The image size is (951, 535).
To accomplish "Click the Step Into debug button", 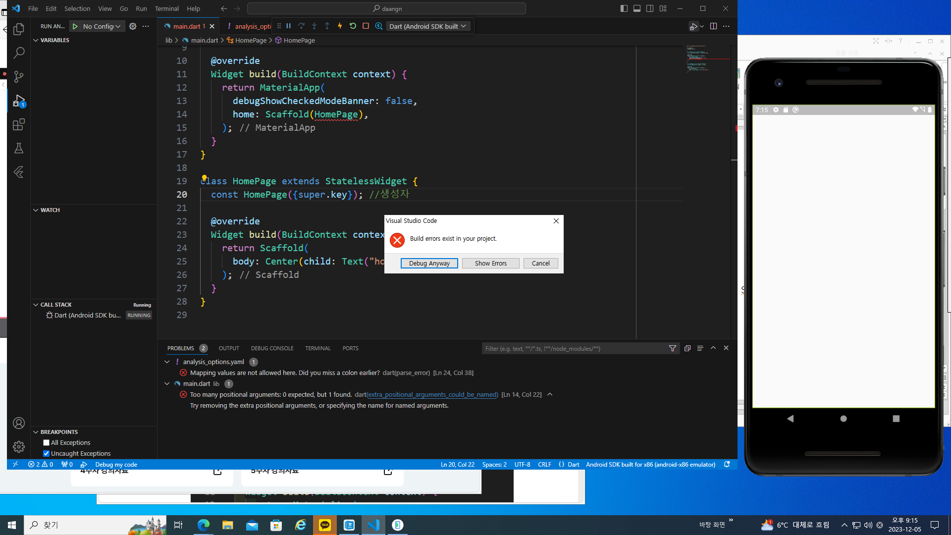I will [x=314, y=26].
